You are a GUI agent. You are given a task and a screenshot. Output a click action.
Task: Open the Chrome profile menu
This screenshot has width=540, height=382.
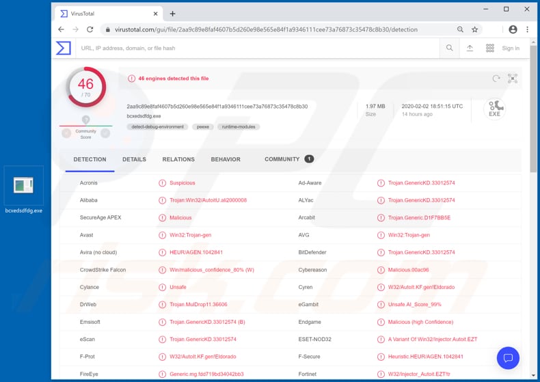[x=513, y=29]
